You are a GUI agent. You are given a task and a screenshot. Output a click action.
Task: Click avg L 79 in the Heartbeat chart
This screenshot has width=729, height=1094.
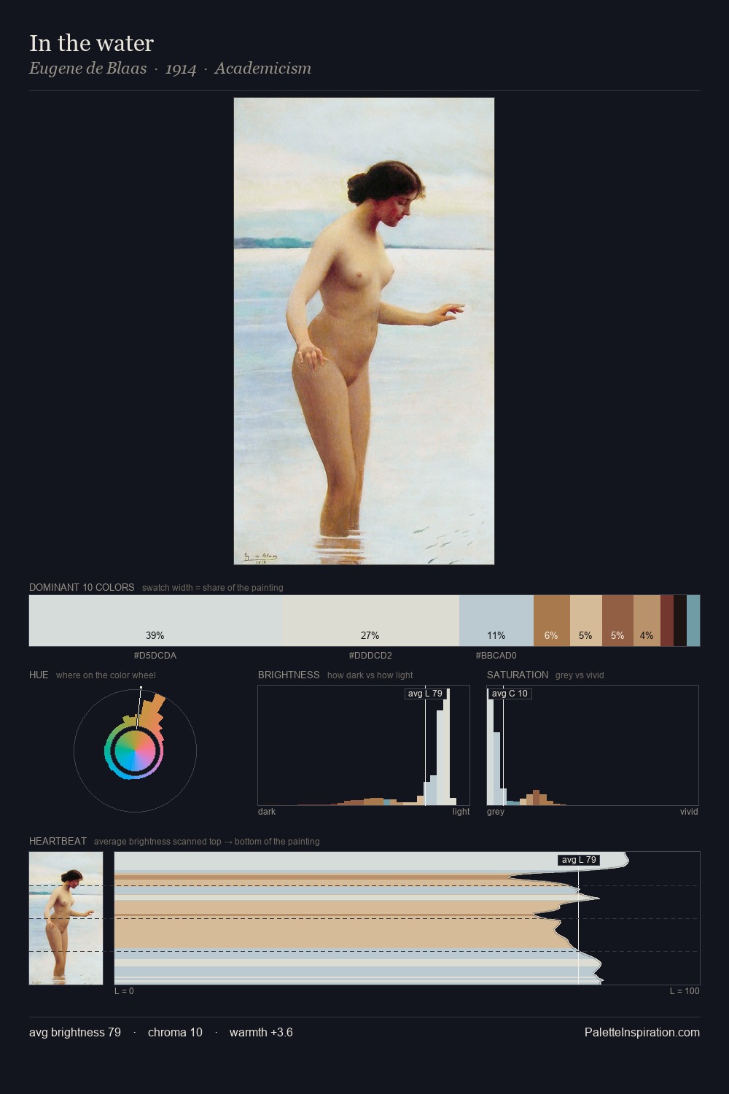(579, 860)
